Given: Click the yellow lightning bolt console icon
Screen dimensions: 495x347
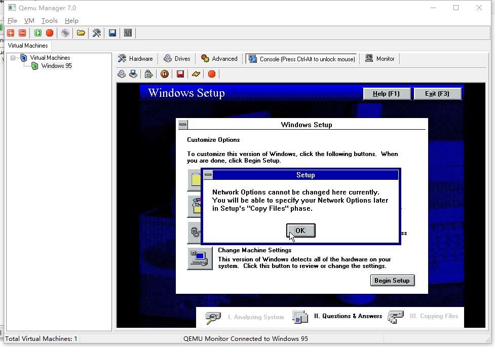Looking at the screenshot, I should [x=196, y=74].
